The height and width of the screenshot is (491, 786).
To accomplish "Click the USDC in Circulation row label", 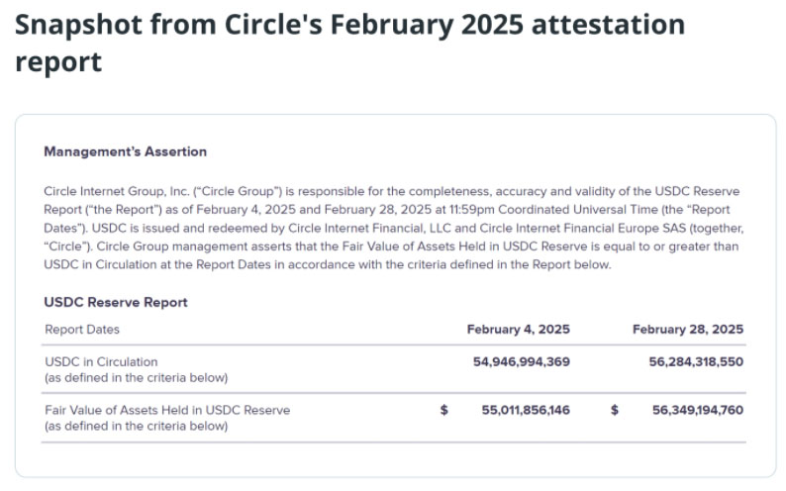I will [101, 361].
